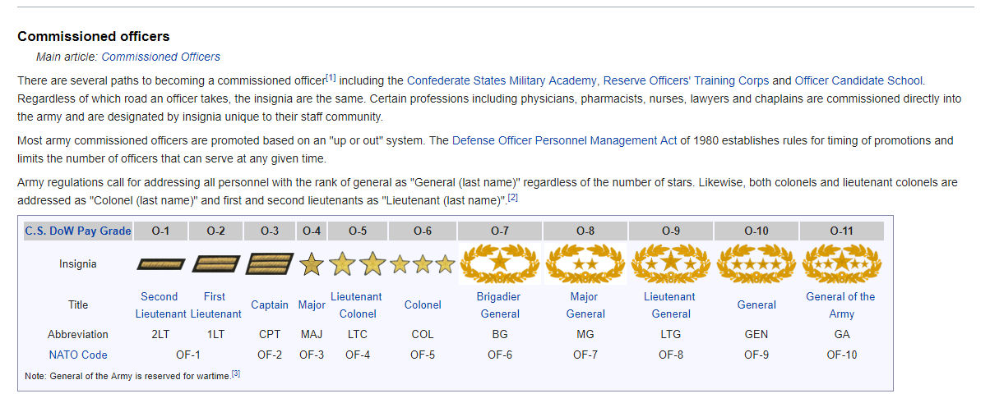Click the First Lieutenant two-bar insignia

click(x=215, y=264)
